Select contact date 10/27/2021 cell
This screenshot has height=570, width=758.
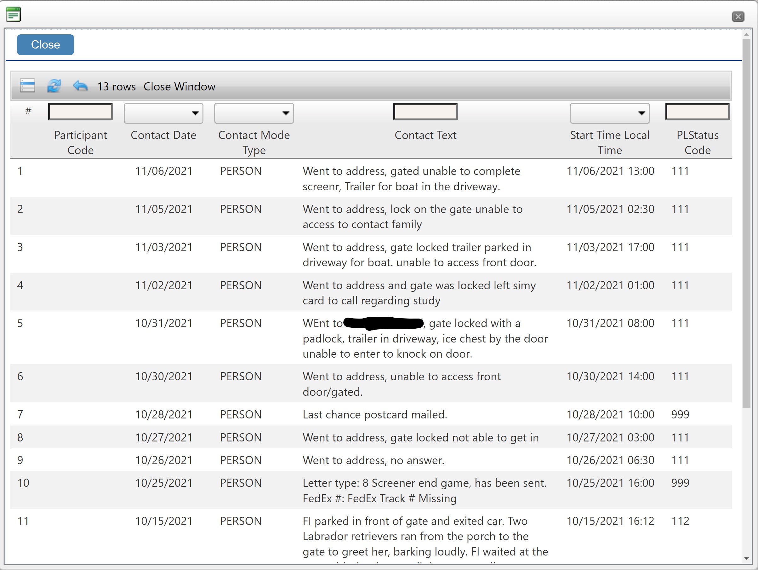click(x=164, y=438)
